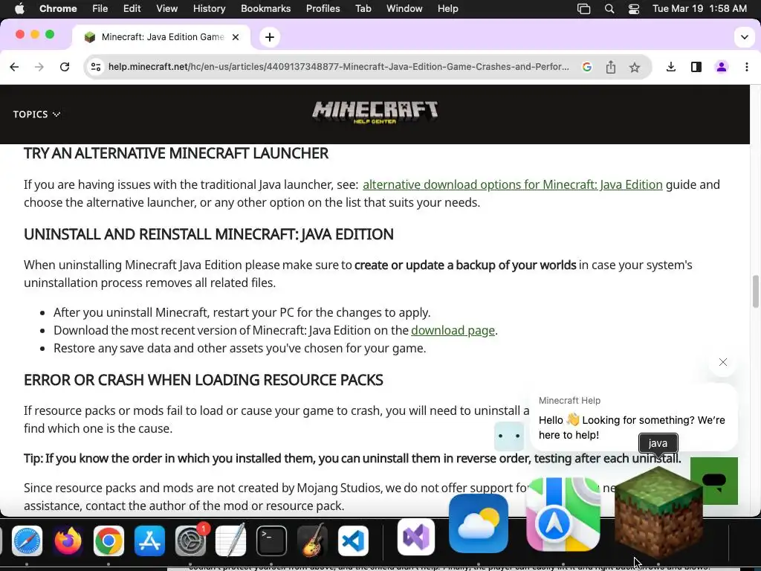Open the History menu
Viewport: 761px width, 571px height.
coord(209,8)
